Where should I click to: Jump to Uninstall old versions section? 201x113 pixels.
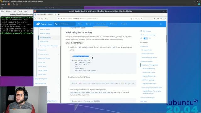148,54
